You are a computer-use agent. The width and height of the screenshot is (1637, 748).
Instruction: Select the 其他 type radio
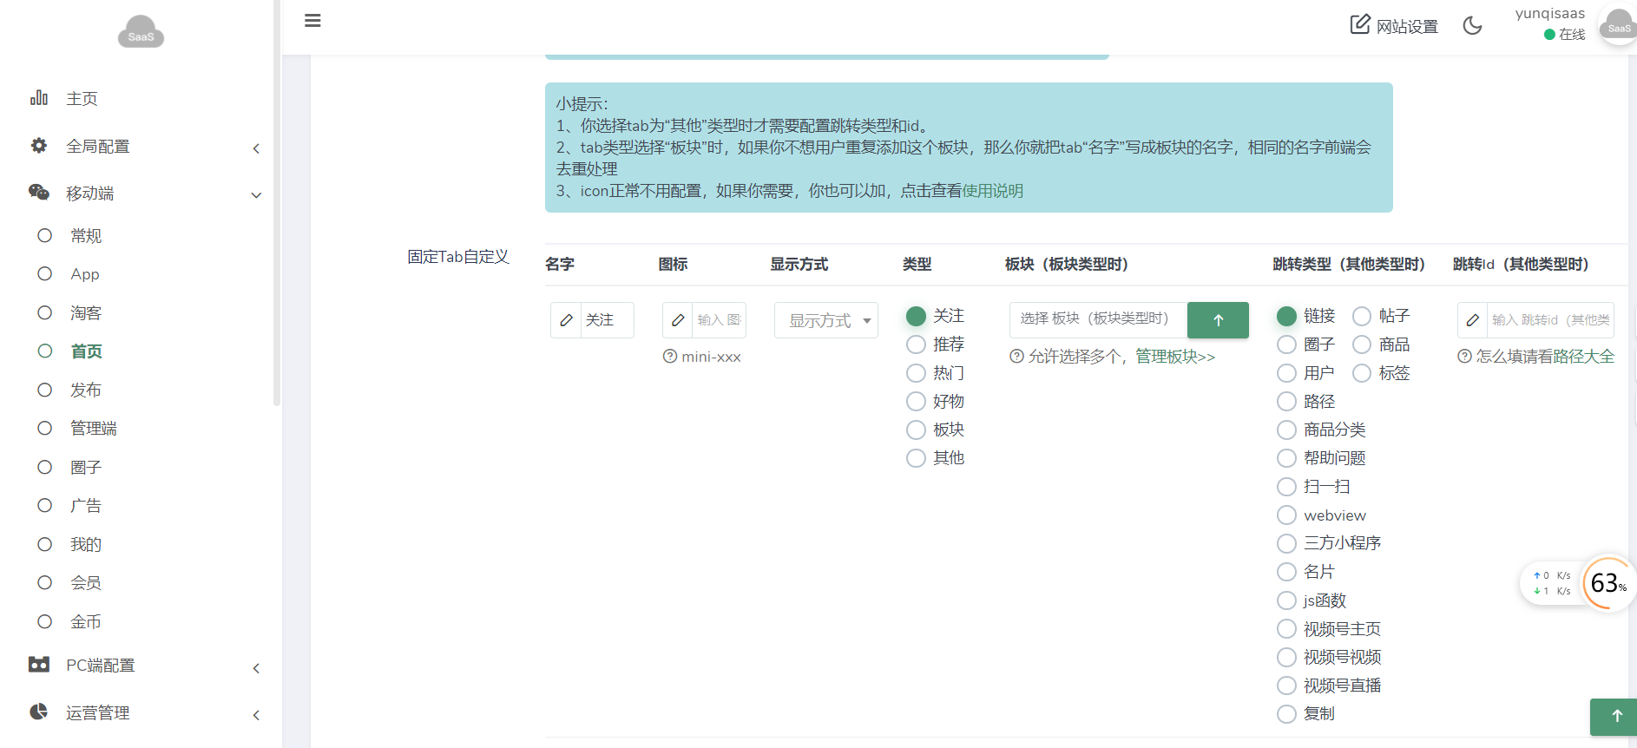(916, 458)
